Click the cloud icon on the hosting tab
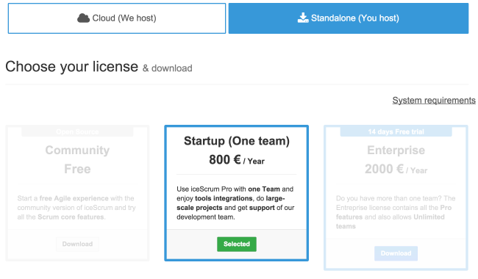Screen dimensions: 478x279 (x=83, y=18)
